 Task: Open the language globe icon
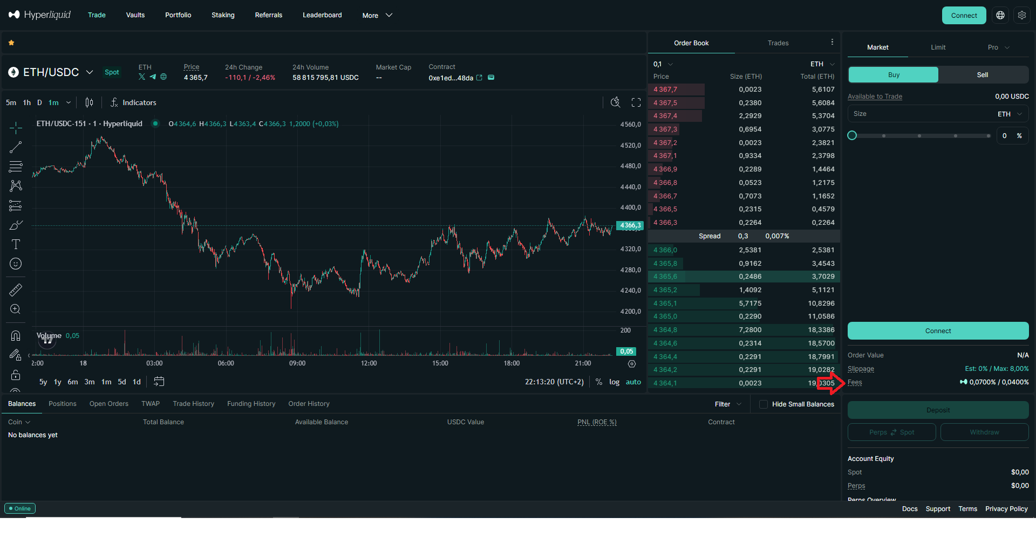(1000, 15)
